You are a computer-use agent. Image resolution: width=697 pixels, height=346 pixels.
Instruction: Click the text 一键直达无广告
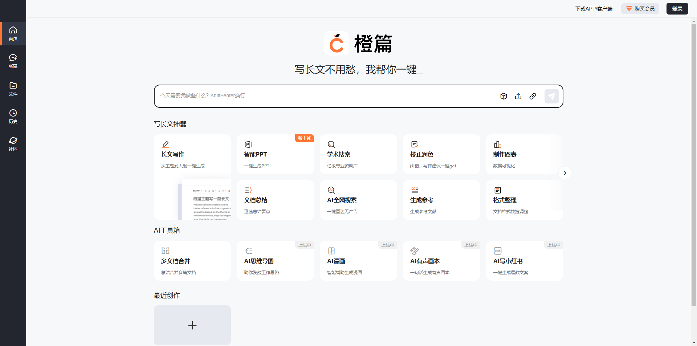tap(342, 212)
